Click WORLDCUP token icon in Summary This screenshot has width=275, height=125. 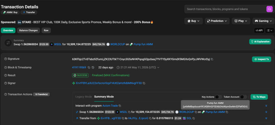pyautogui.click(x=108, y=44)
